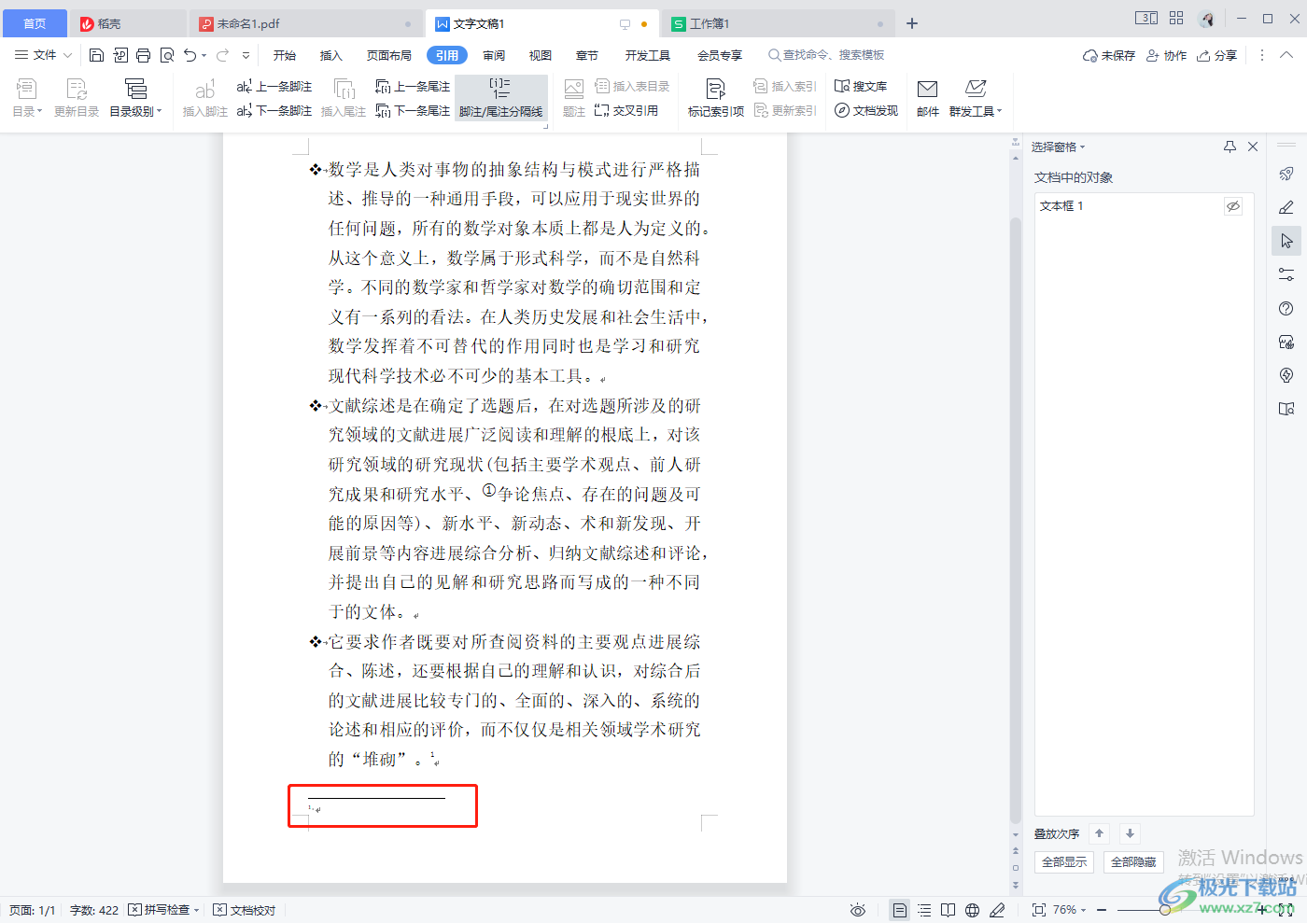
Task: Switch to the 工作簿1 spreadsheet tab
Action: pyautogui.click(x=777, y=23)
